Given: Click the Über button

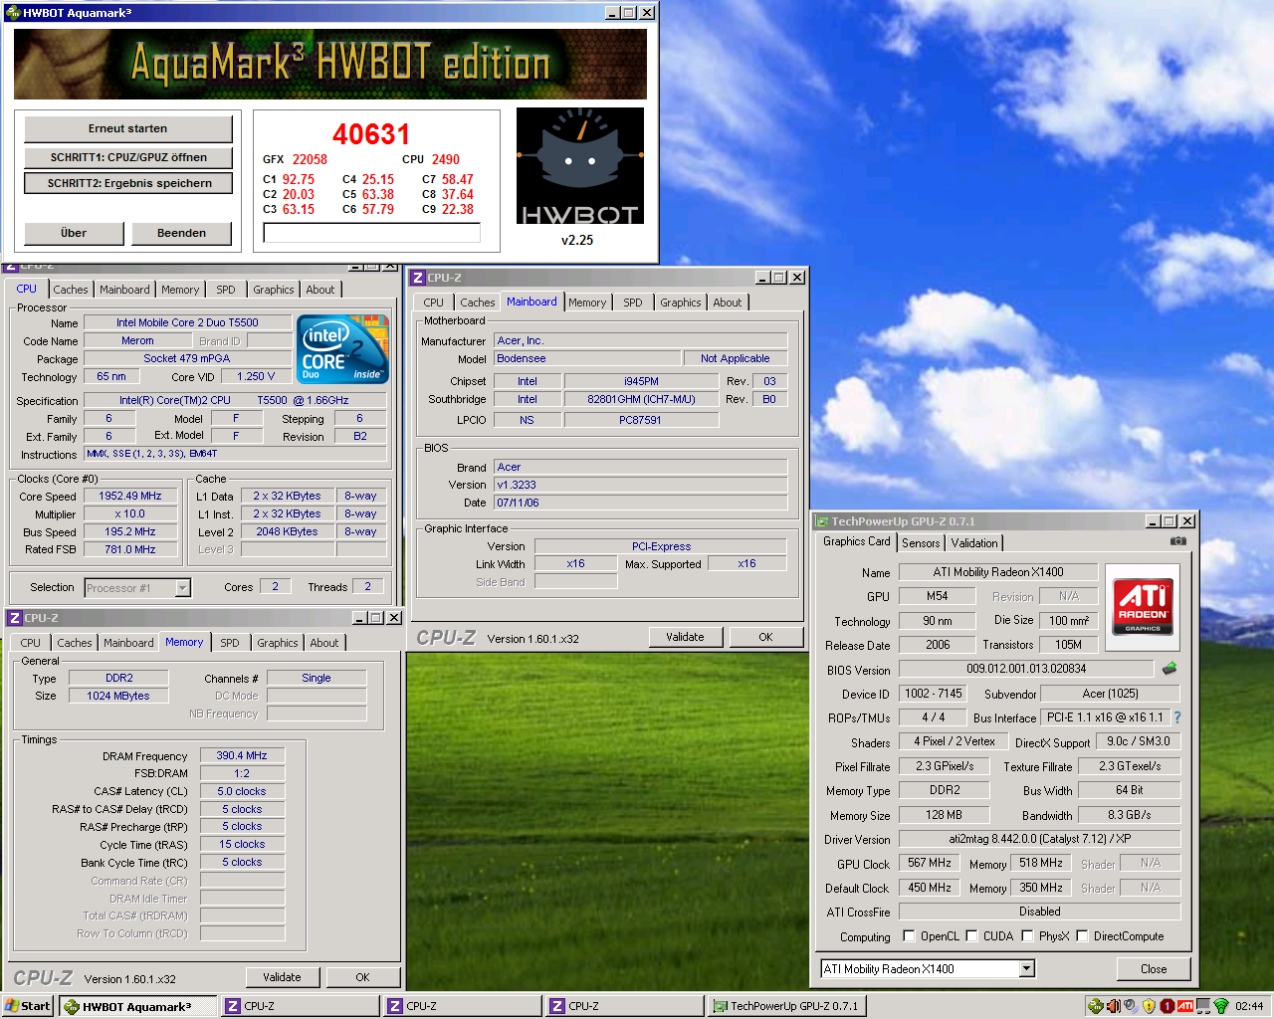Looking at the screenshot, I should 74,233.
